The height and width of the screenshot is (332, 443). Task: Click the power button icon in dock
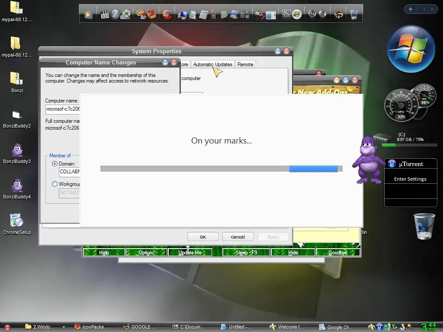pyautogui.click(x=312, y=13)
